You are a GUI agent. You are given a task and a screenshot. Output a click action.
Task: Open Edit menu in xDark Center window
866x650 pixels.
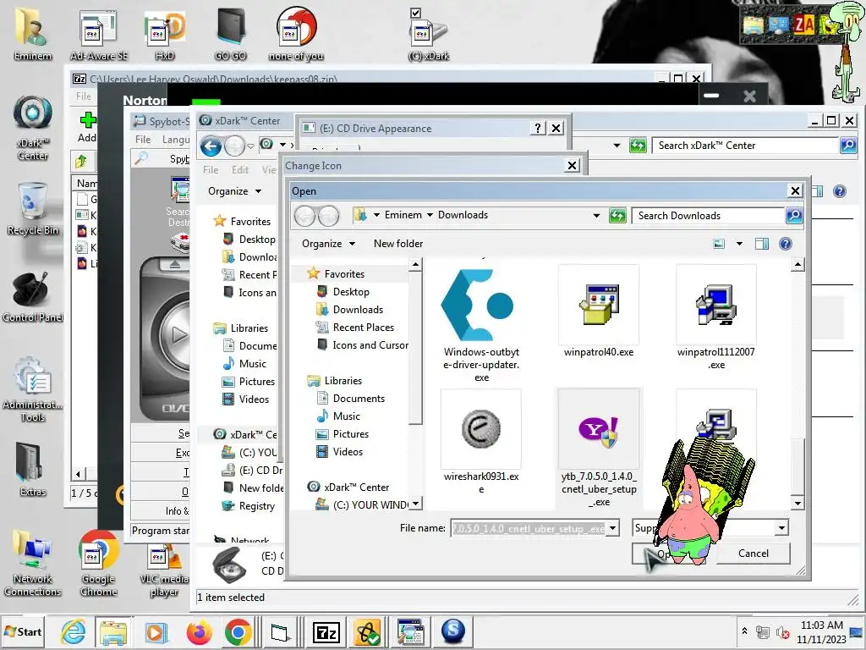pyautogui.click(x=239, y=169)
